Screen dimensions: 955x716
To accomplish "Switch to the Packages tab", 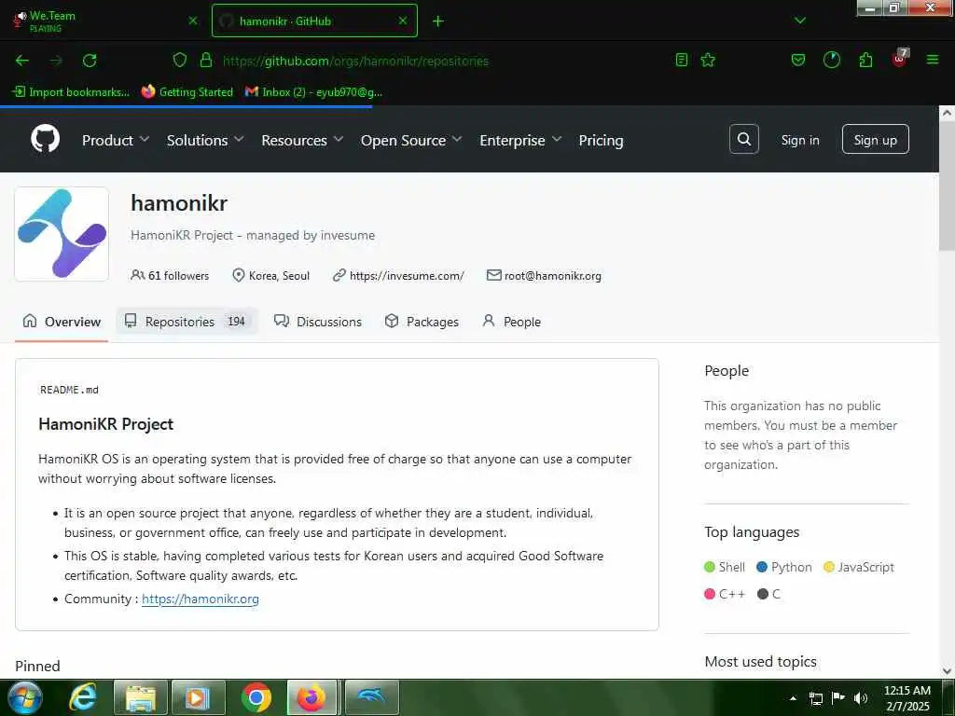I will tap(422, 322).
